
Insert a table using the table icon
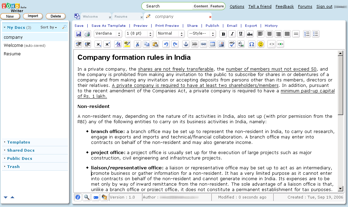212,44
